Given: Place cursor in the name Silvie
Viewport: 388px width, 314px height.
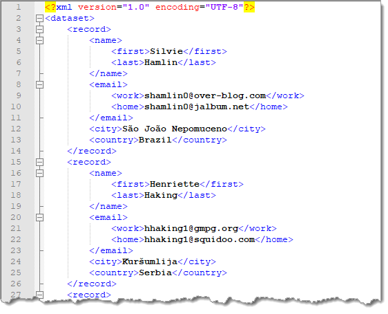Looking at the screenshot, I should click(x=166, y=51).
